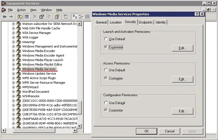The image size is (218, 140).
Task: Click OK in the Properties dialog
Action: click(x=146, y=131)
